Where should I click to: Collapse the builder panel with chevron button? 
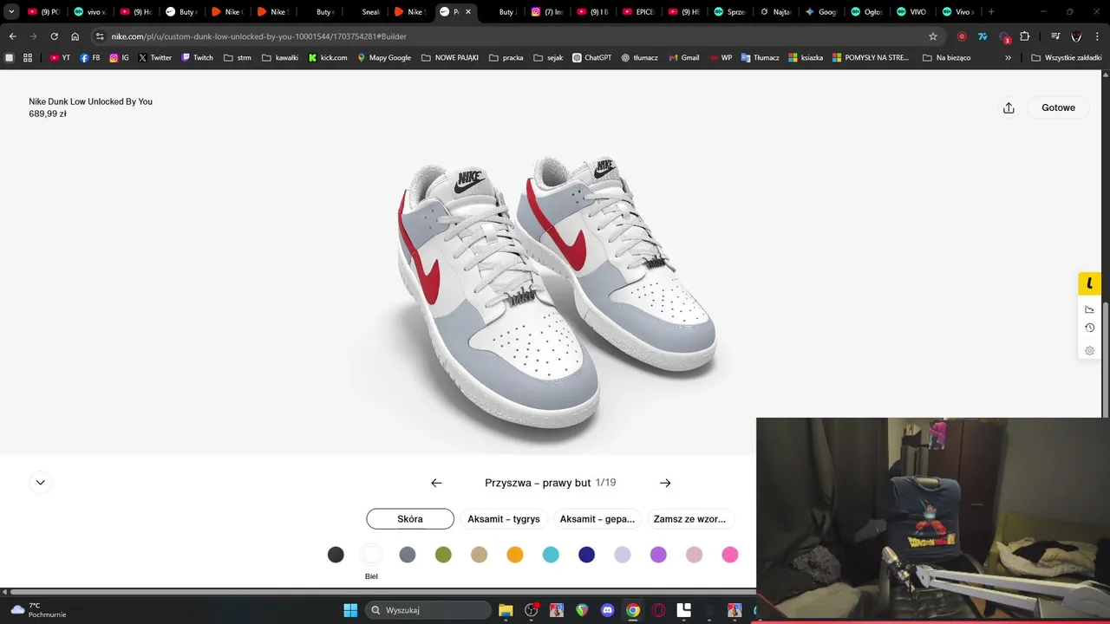(x=40, y=483)
